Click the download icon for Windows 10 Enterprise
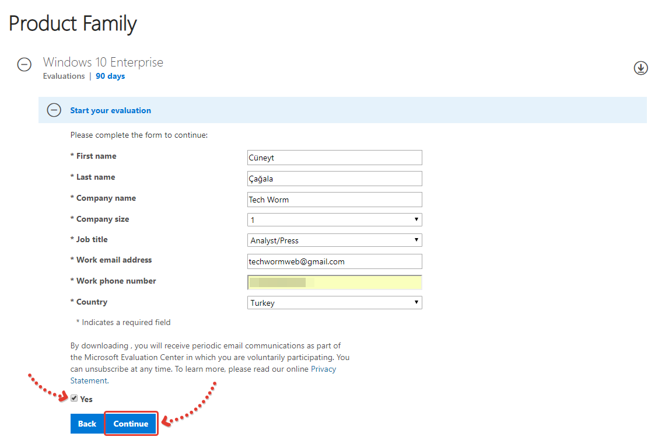 click(640, 68)
